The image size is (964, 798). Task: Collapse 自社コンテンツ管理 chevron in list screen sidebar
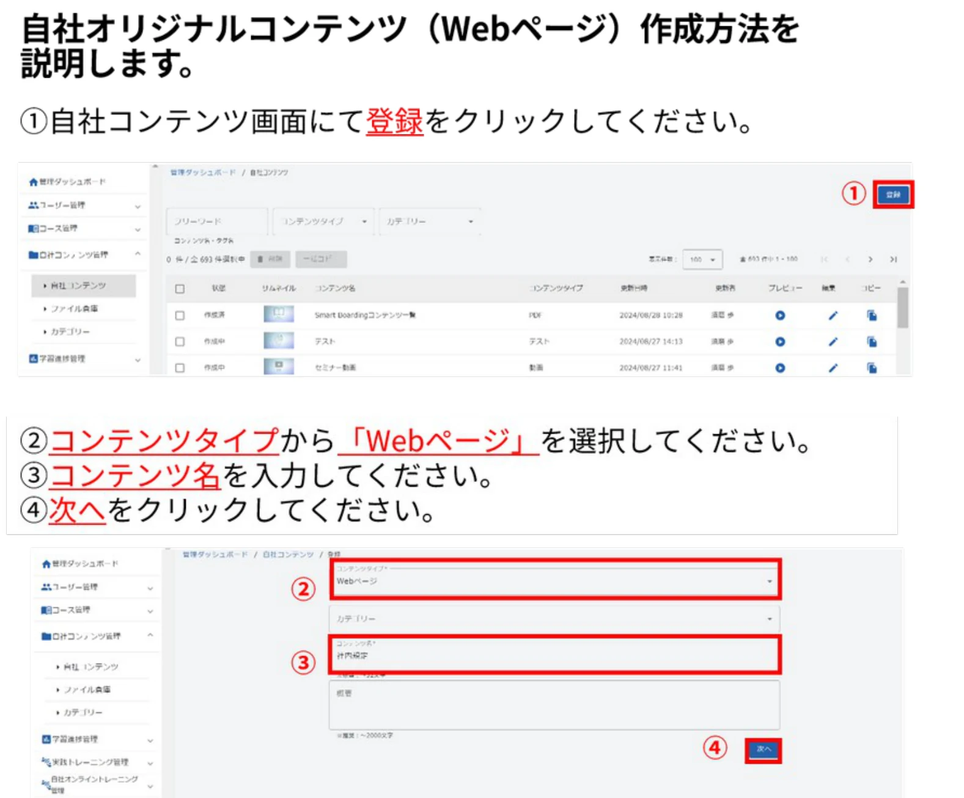pos(138,254)
